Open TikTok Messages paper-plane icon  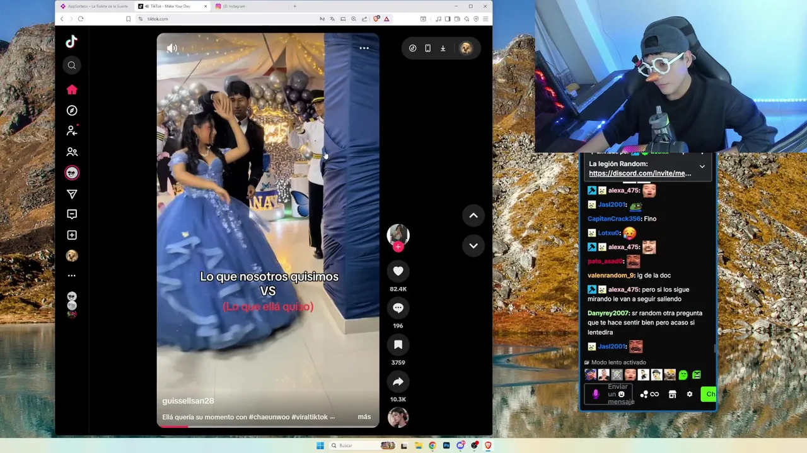coord(72,194)
